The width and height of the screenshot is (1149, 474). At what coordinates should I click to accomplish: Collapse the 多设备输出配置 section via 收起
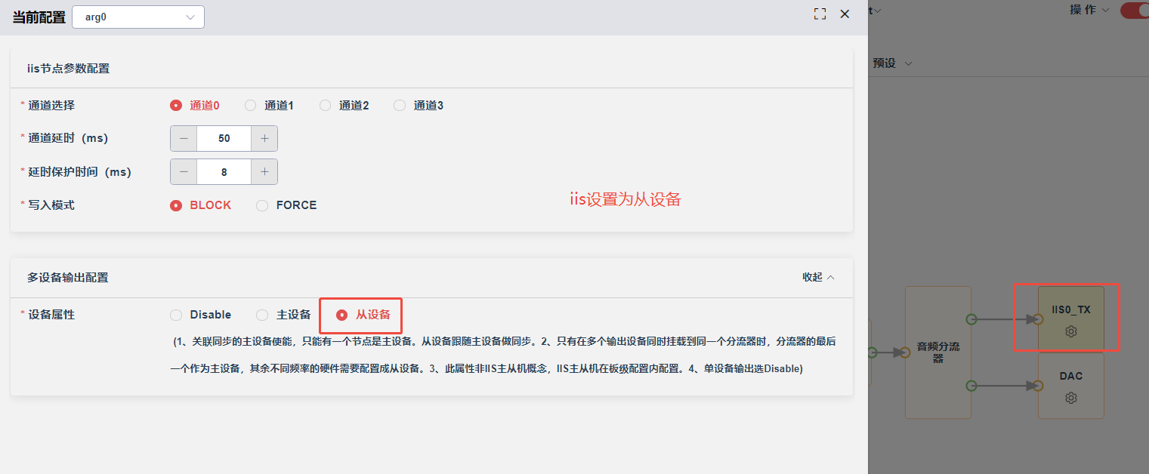point(818,277)
